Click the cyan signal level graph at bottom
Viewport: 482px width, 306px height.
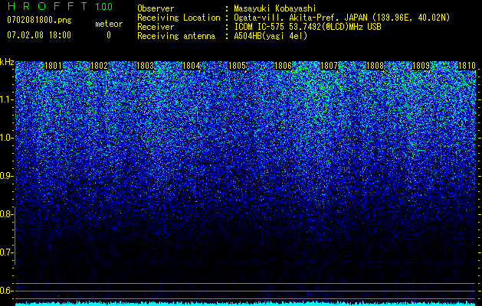(x=245, y=304)
